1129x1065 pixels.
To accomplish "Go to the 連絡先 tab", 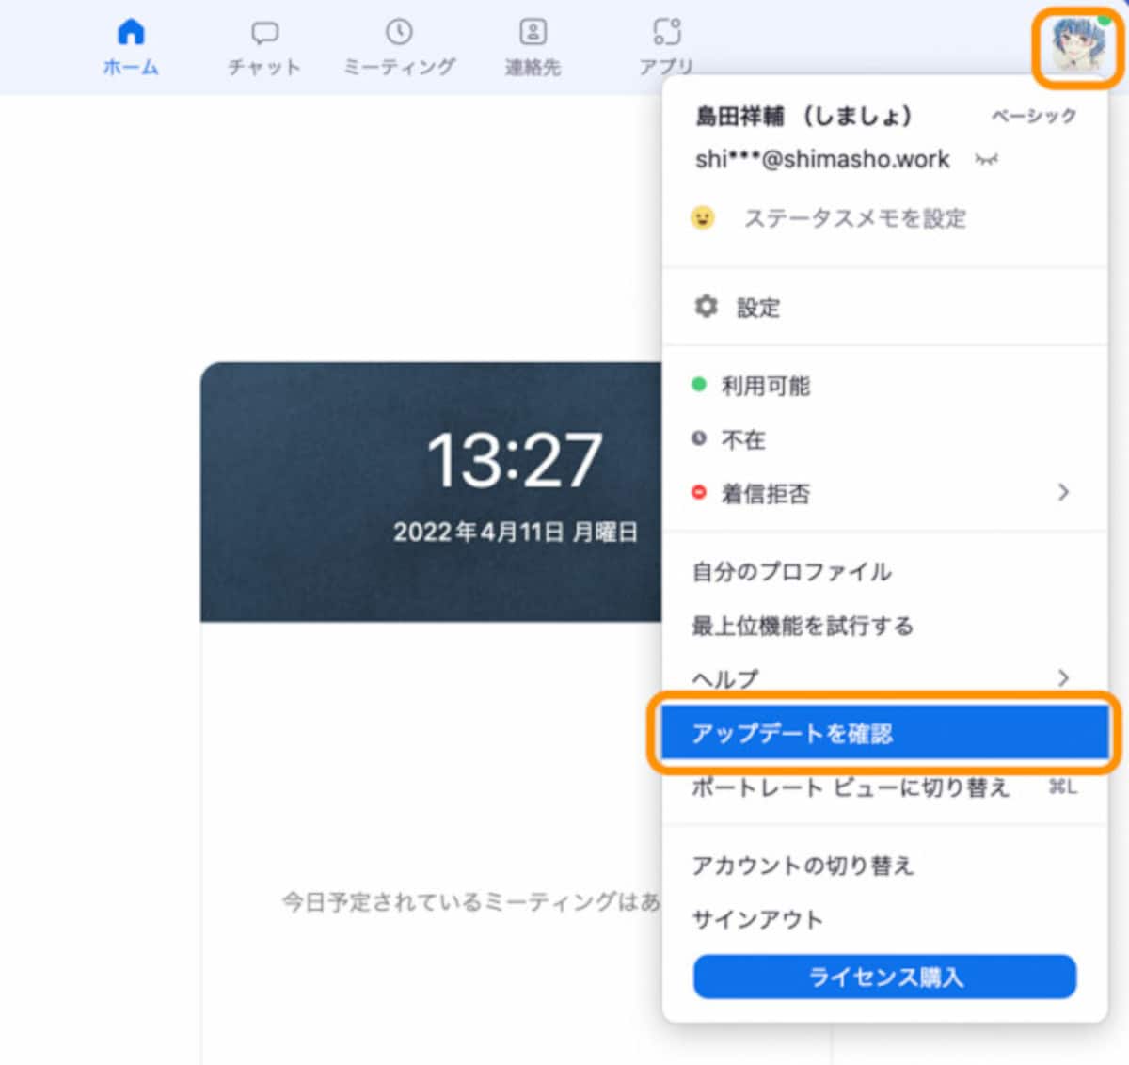I will point(533,47).
